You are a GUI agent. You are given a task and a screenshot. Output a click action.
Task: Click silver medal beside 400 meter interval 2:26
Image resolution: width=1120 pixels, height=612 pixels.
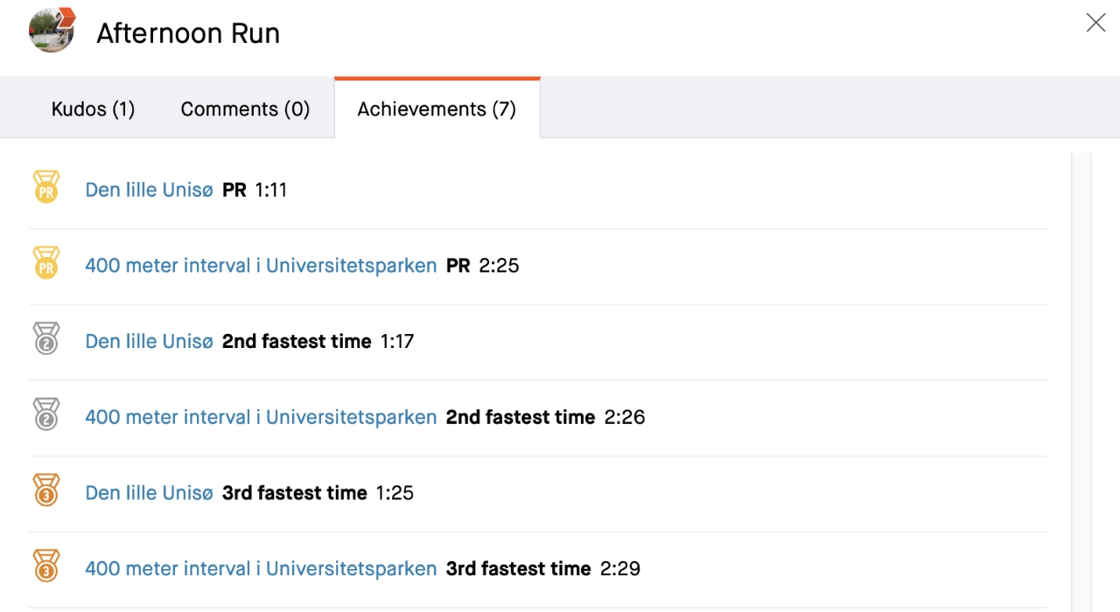coord(45,415)
